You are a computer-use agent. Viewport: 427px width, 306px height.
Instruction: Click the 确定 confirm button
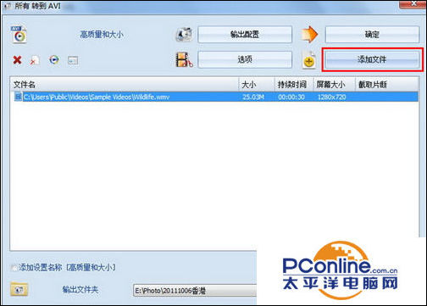coord(372,35)
